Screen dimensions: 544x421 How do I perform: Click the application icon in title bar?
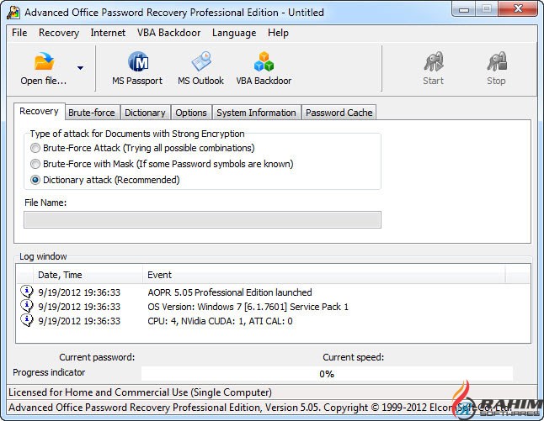pyautogui.click(x=13, y=13)
